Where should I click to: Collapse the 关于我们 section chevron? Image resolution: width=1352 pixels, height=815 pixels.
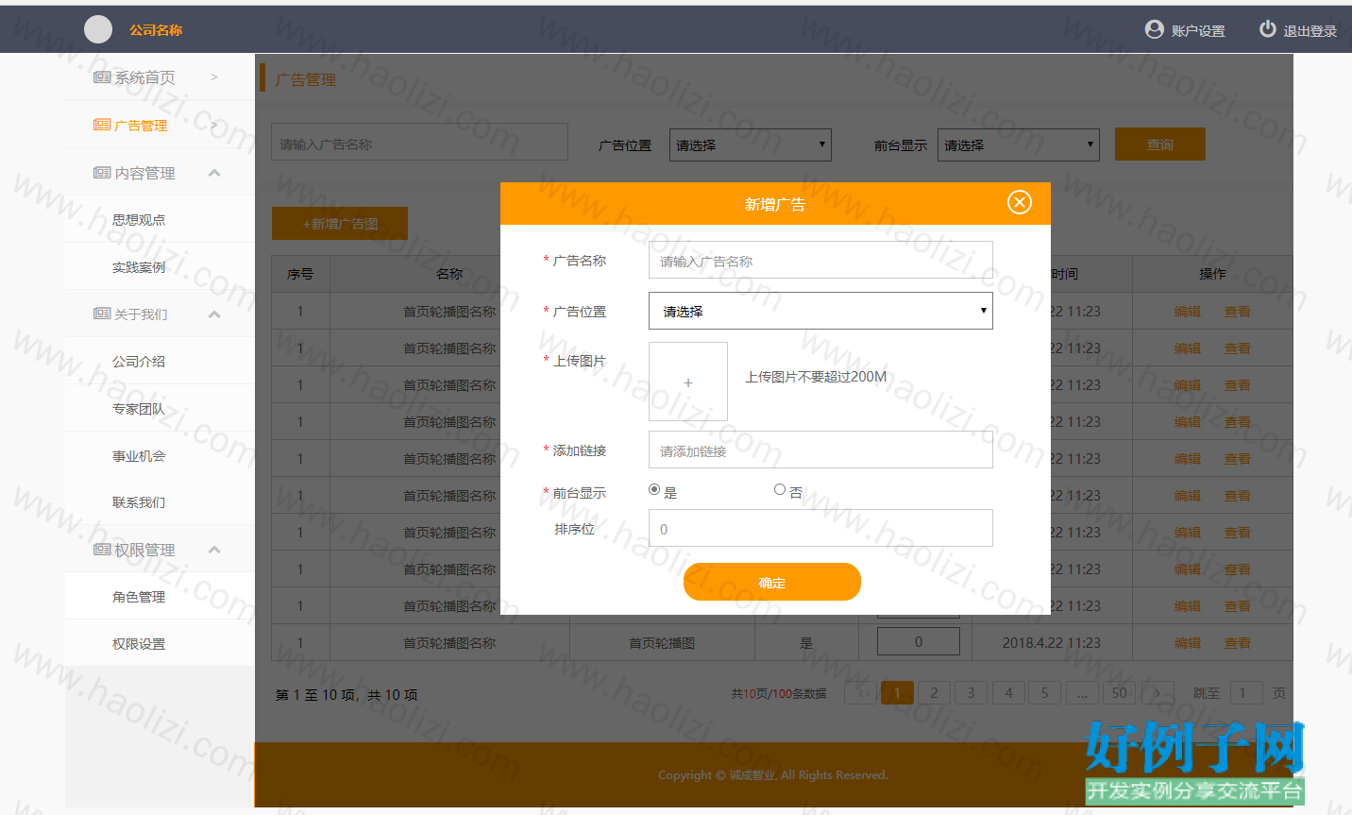click(x=214, y=314)
